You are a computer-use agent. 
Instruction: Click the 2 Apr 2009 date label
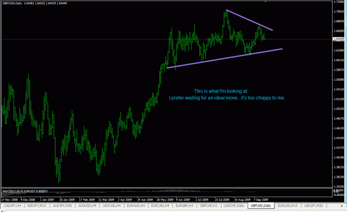[x=125, y=200]
